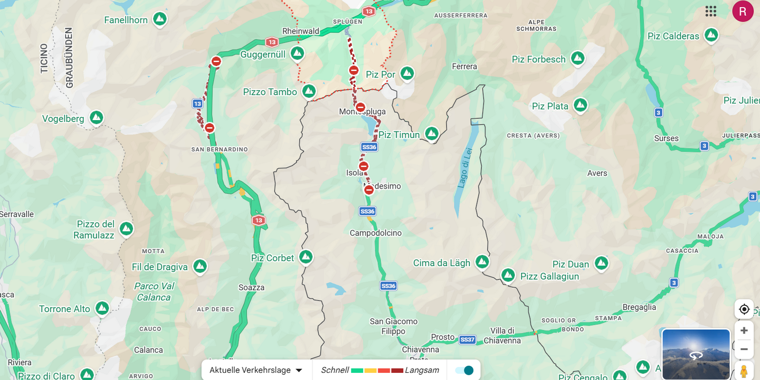Select the Cima da Lägh peak marker
This screenshot has height=380, width=760.
(482, 261)
